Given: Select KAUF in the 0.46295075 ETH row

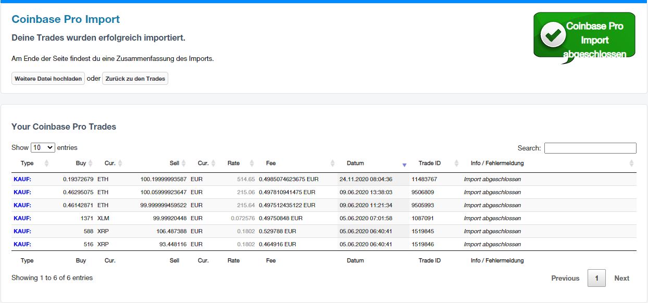Looking at the screenshot, I should [x=22, y=192].
